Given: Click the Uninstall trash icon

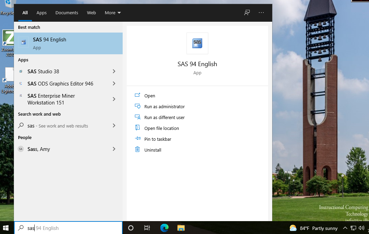Looking at the screenshot, I should pyautogui.click(x=137, y=150).
